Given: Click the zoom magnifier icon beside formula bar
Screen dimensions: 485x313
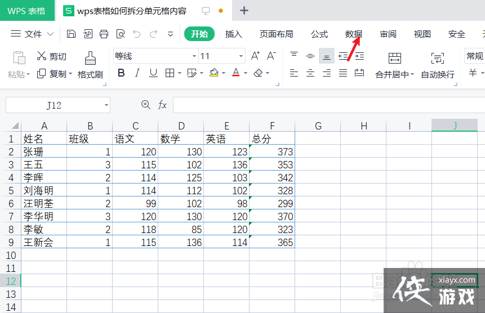Looking at the screenshot, I should click(146, 105).
